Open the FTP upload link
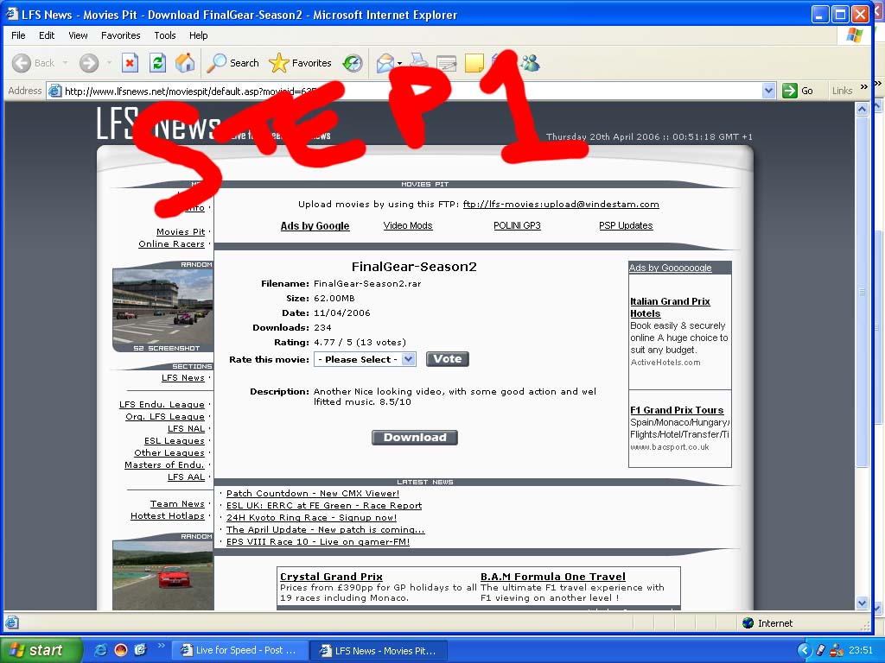Viewport: 885px width, 663px height. point(561,204)
